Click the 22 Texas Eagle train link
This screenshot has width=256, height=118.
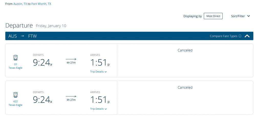coord(15,66)
